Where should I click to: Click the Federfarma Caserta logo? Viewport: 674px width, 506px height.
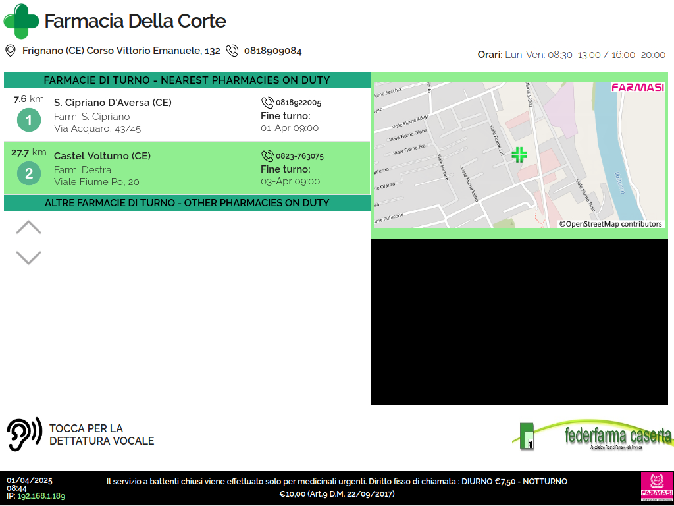click(x=592, y=436)
